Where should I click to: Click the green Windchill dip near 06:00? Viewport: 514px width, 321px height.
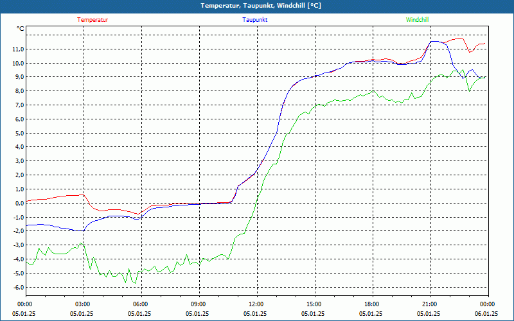[135, 283]
